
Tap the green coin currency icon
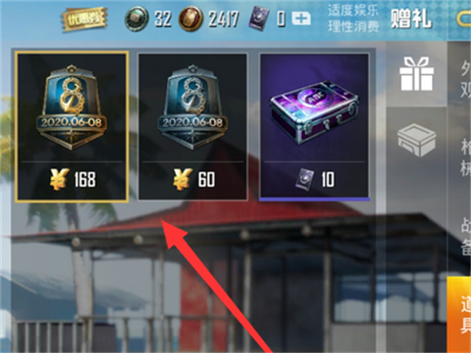pos(137,19)
